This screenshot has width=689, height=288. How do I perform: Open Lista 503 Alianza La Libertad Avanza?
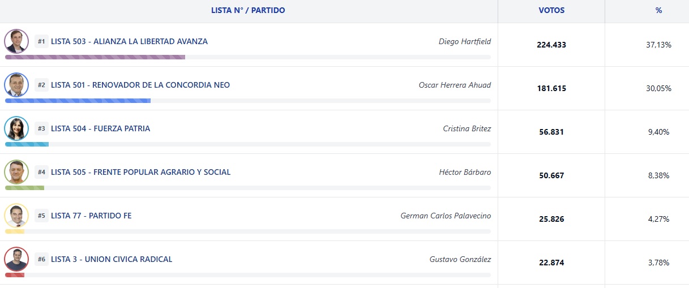129,41
